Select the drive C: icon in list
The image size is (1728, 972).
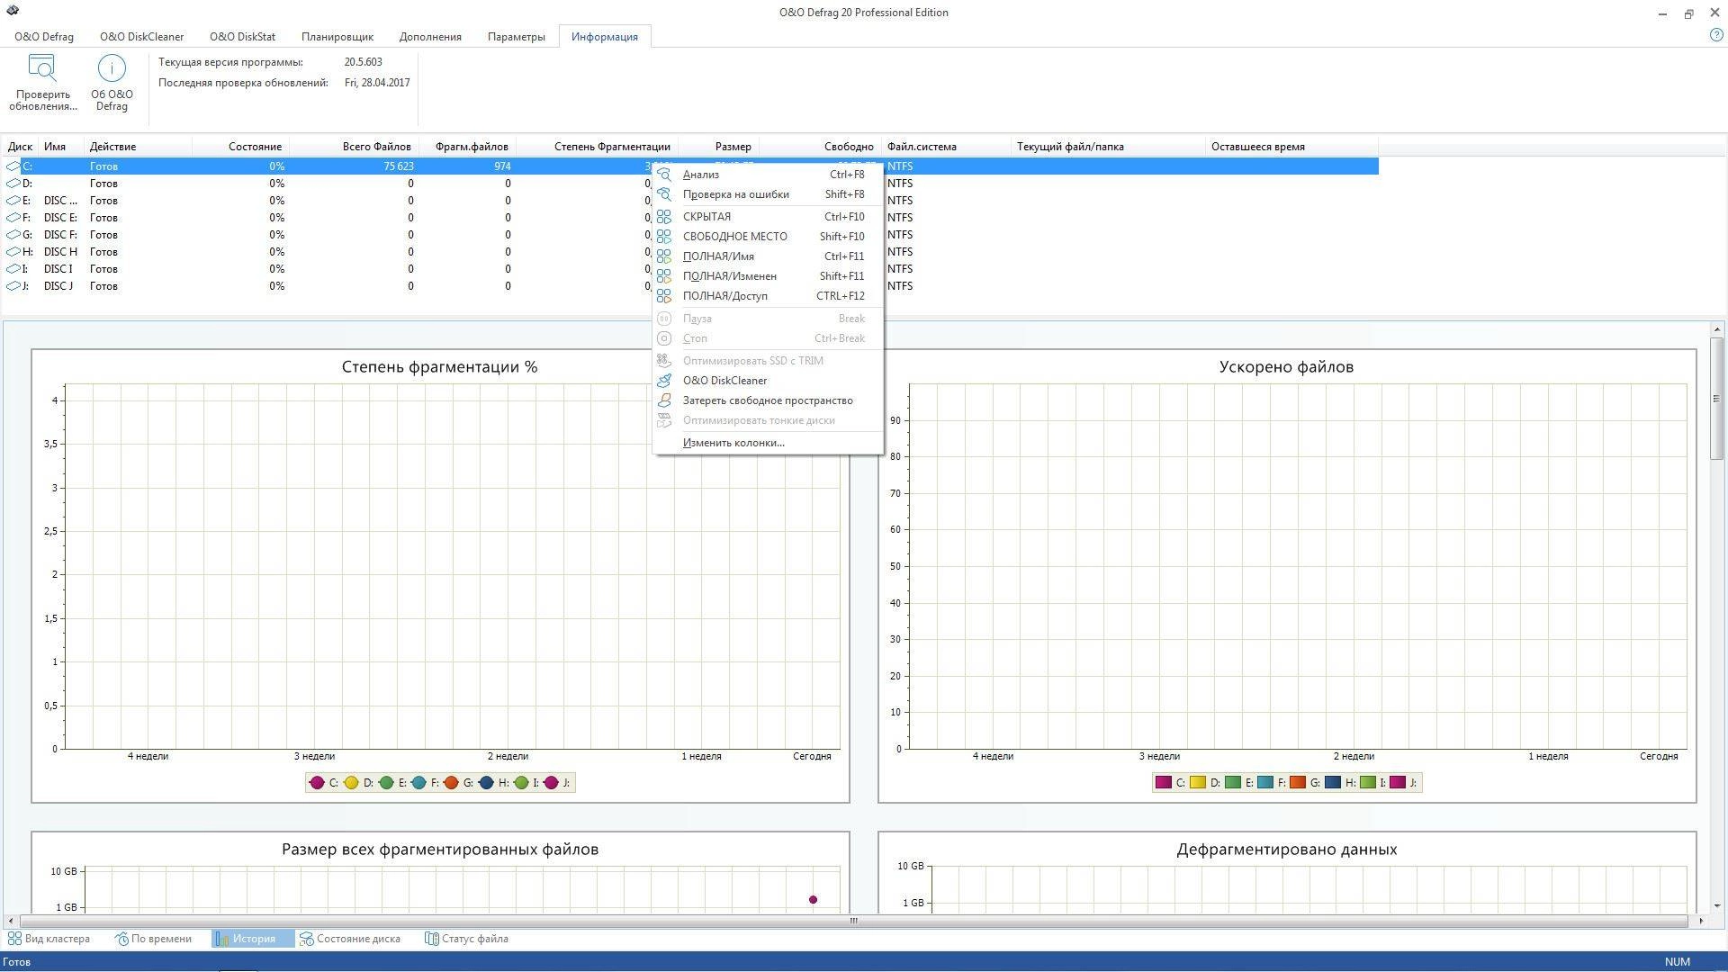pos(13,166)
